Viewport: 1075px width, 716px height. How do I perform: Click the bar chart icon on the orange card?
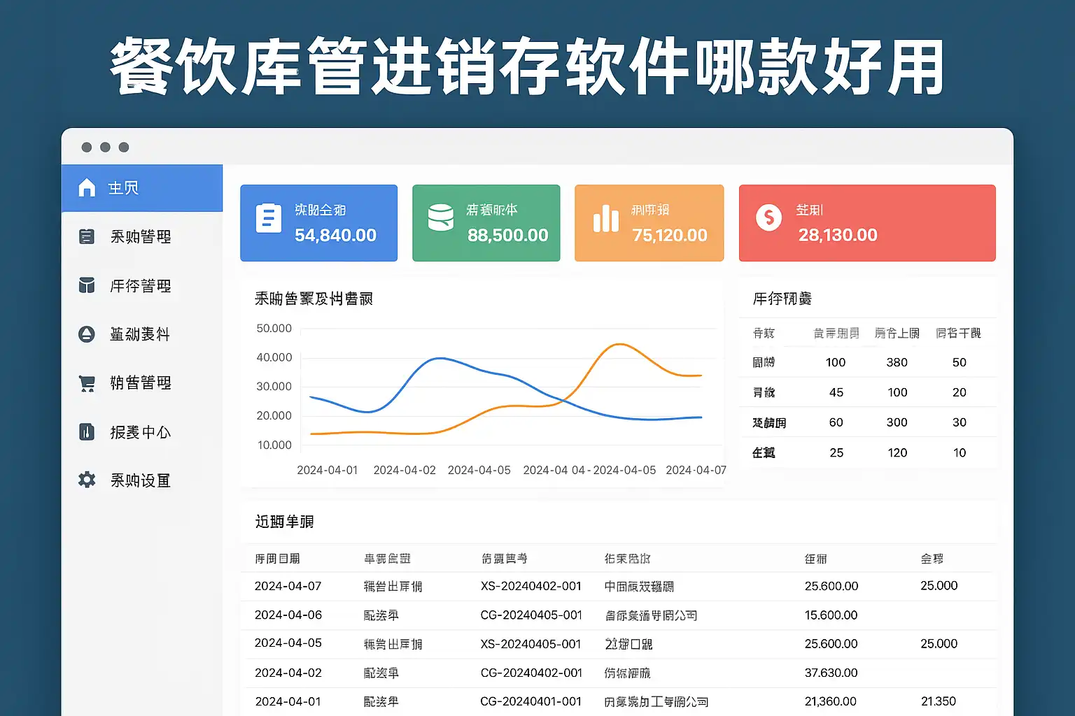(605, 219)
